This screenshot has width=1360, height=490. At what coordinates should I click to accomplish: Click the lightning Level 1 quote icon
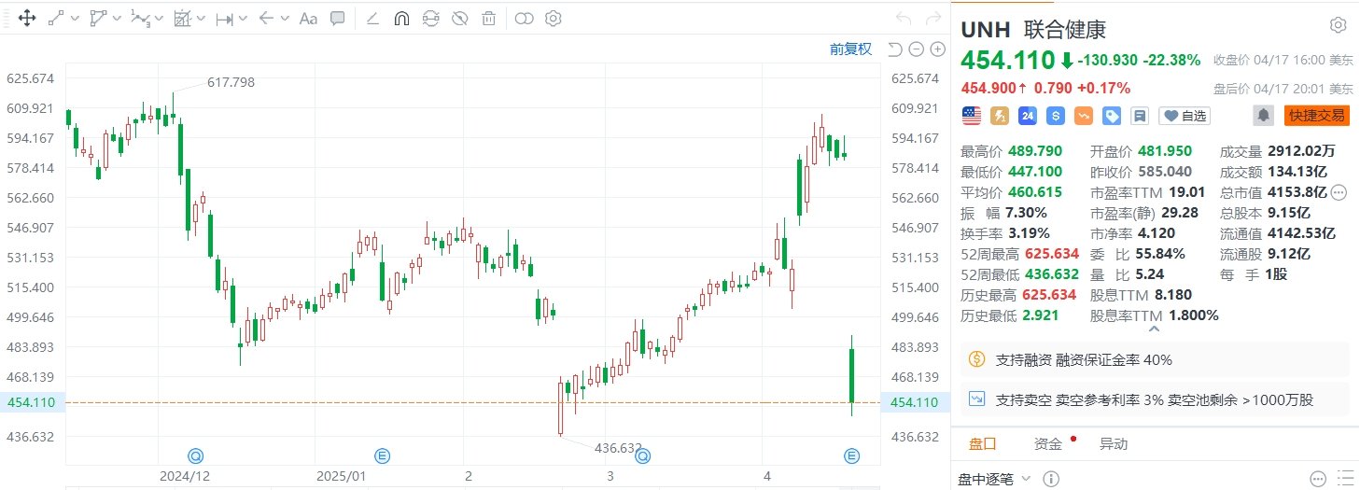[1000, 116]
